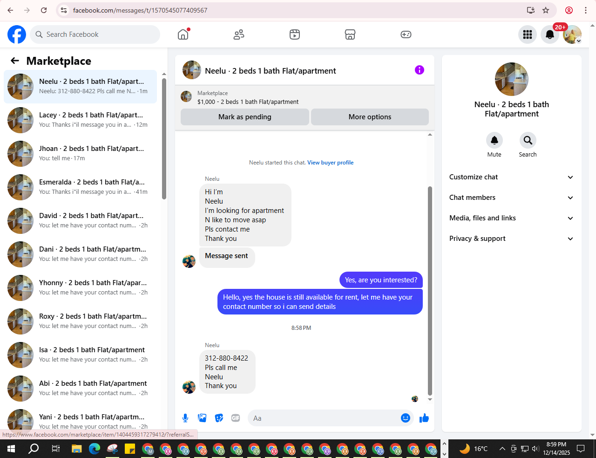Attach a photo with the image icon
596x458 pixels.
(202, 418)
